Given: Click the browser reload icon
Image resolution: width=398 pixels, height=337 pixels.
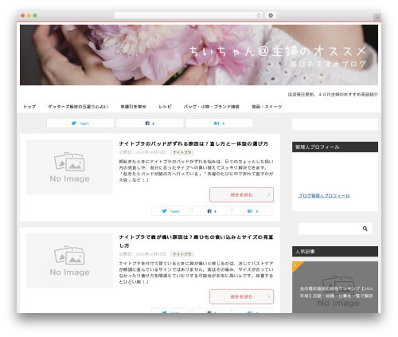Looking at the screenshot, I should [x=259, y=16].
